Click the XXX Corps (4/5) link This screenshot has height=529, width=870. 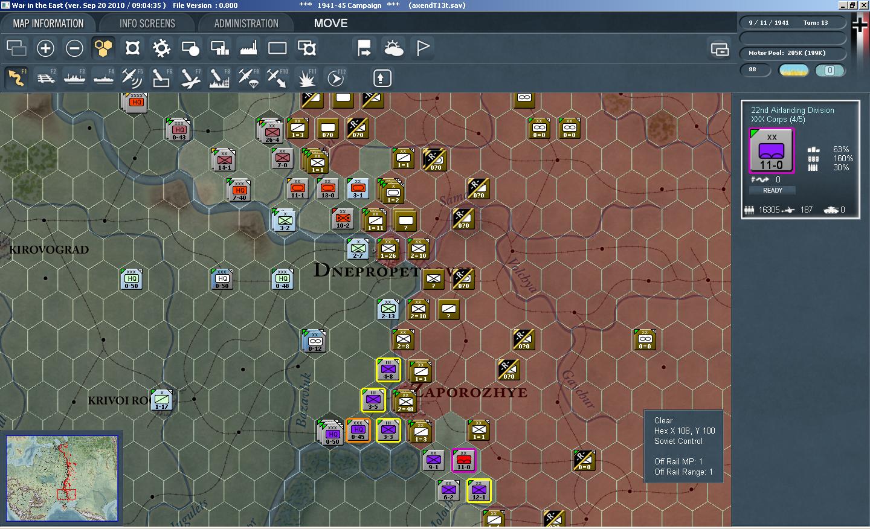[x=778, y=120]
